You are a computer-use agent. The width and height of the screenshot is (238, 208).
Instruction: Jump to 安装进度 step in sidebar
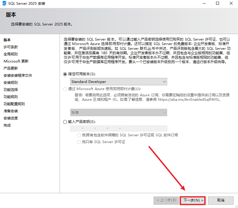pyautogui.click(x=11, y=118)
